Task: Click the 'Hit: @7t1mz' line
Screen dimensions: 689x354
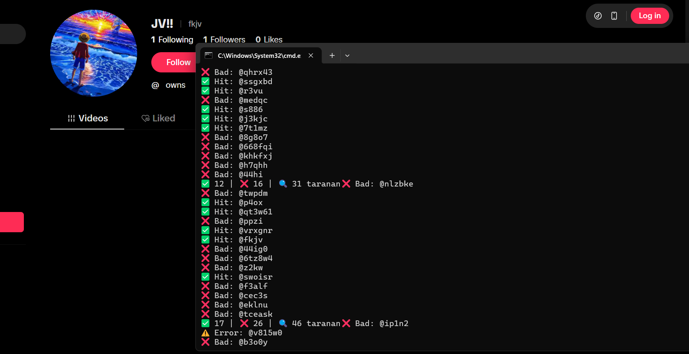Action: (x=235, y=128)
